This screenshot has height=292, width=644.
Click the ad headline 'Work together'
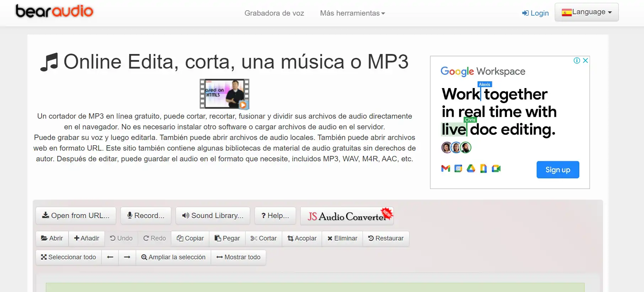point(494,94)
